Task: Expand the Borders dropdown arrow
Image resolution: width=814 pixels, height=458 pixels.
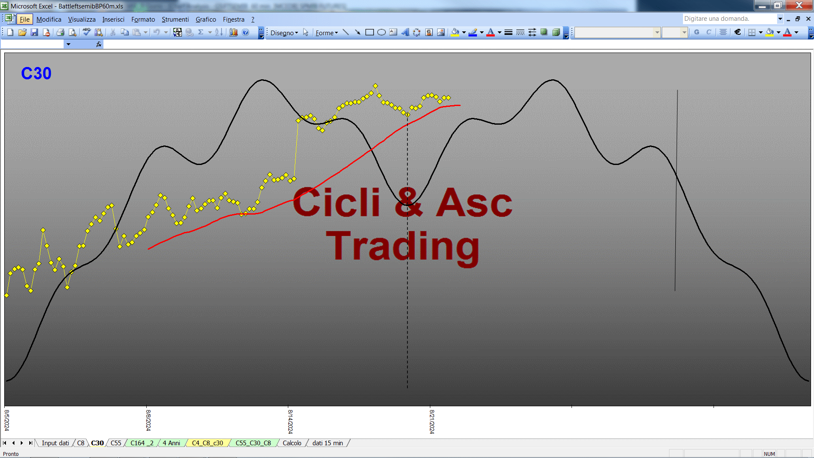Action: point(761,32)
